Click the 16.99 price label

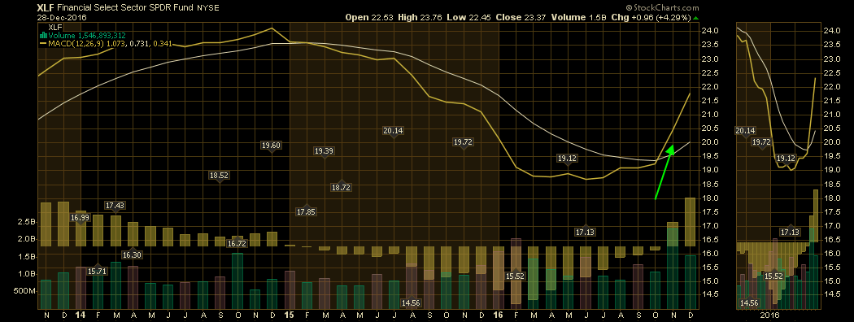[x=80, y=217]
